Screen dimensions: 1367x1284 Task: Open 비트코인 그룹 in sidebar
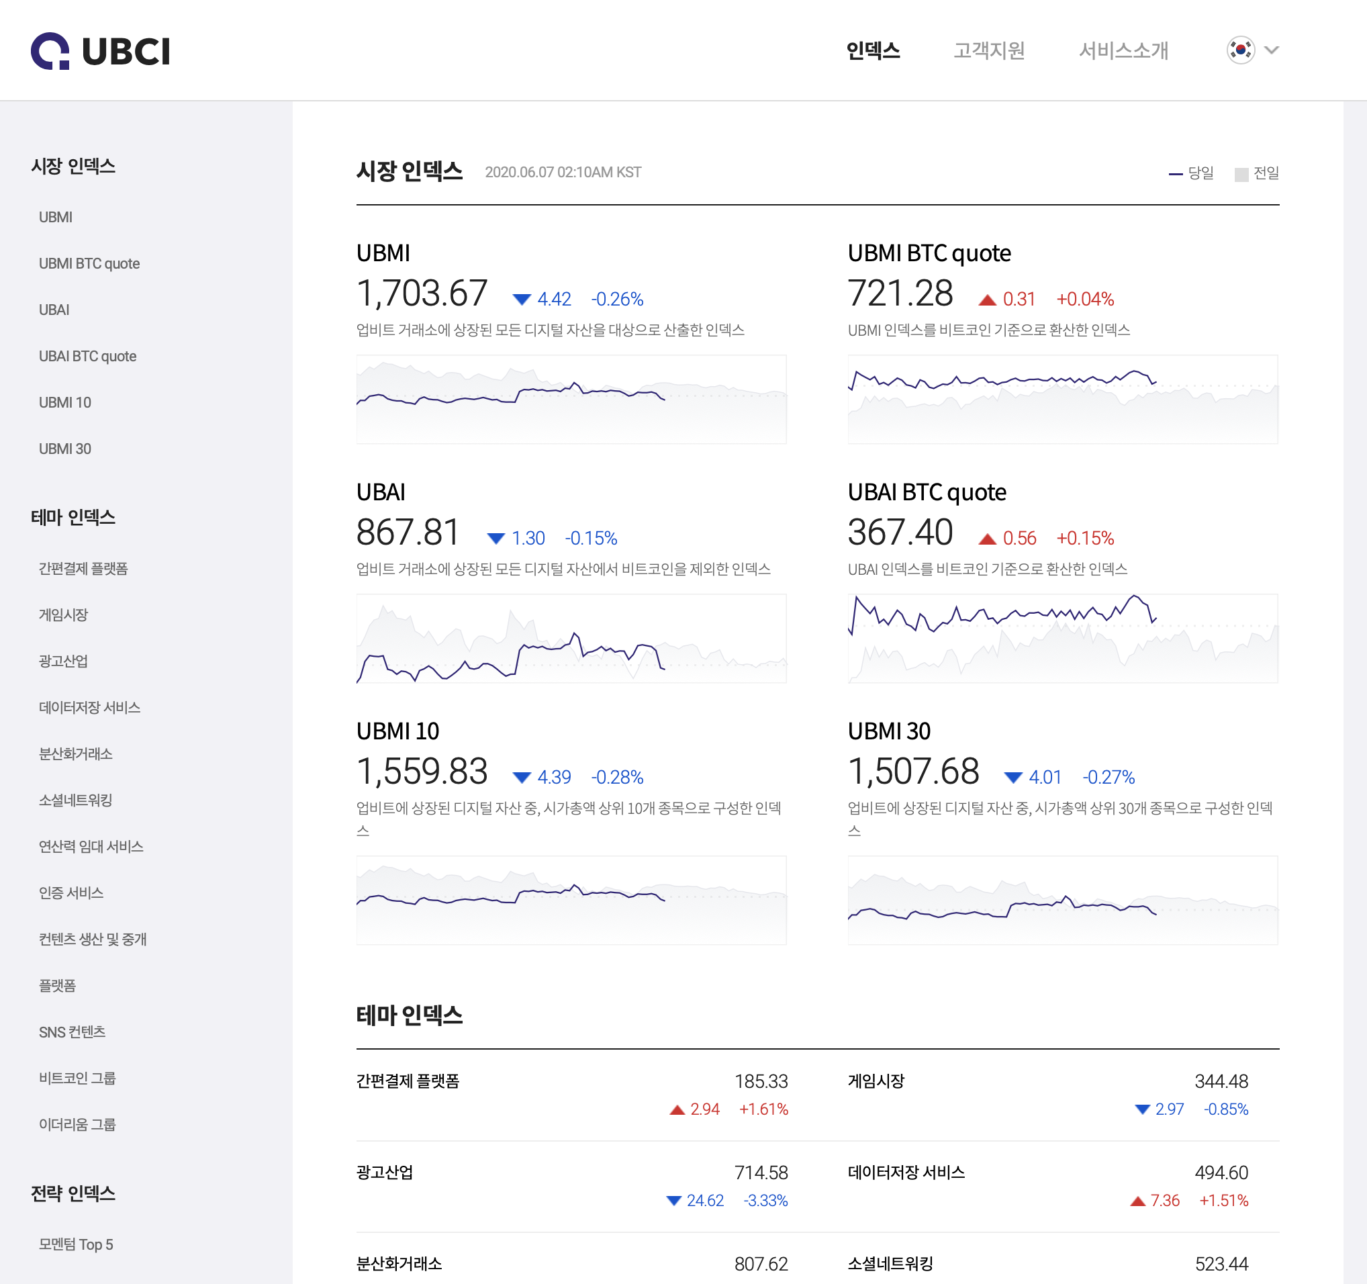pyautogui.click(x=77, y=1079)
